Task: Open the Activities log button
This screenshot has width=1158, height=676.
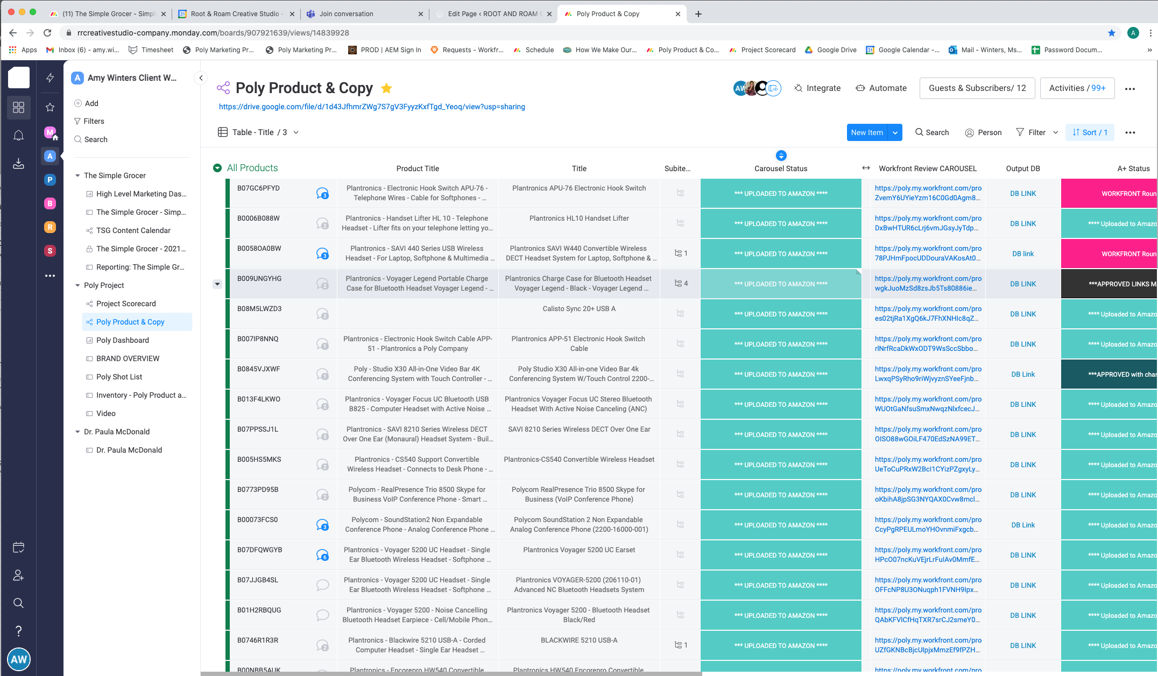Action: pyautogui.click(x=1077, y=88)
